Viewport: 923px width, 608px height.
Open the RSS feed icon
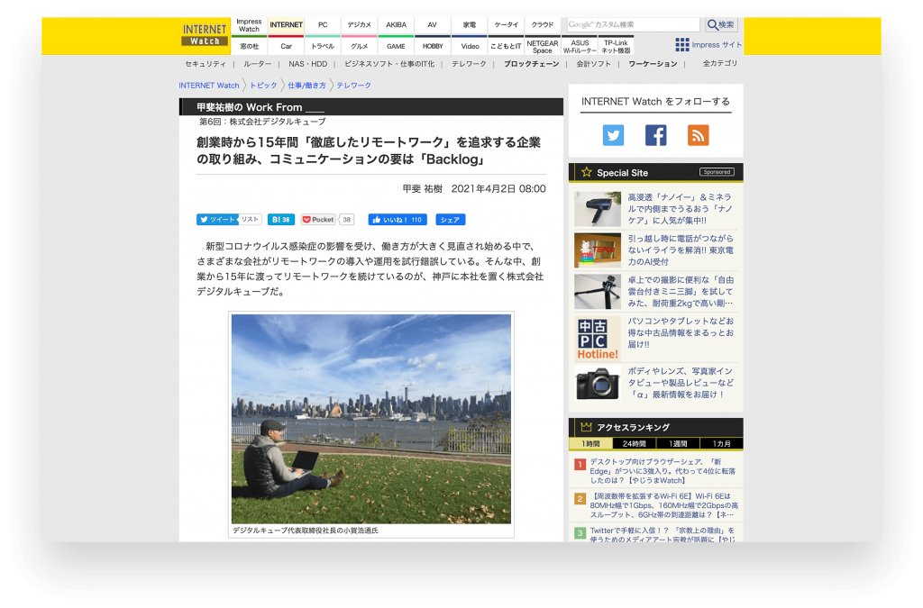(698, 135)
